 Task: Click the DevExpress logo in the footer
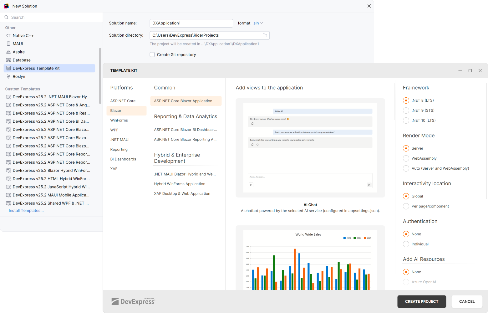133,301
